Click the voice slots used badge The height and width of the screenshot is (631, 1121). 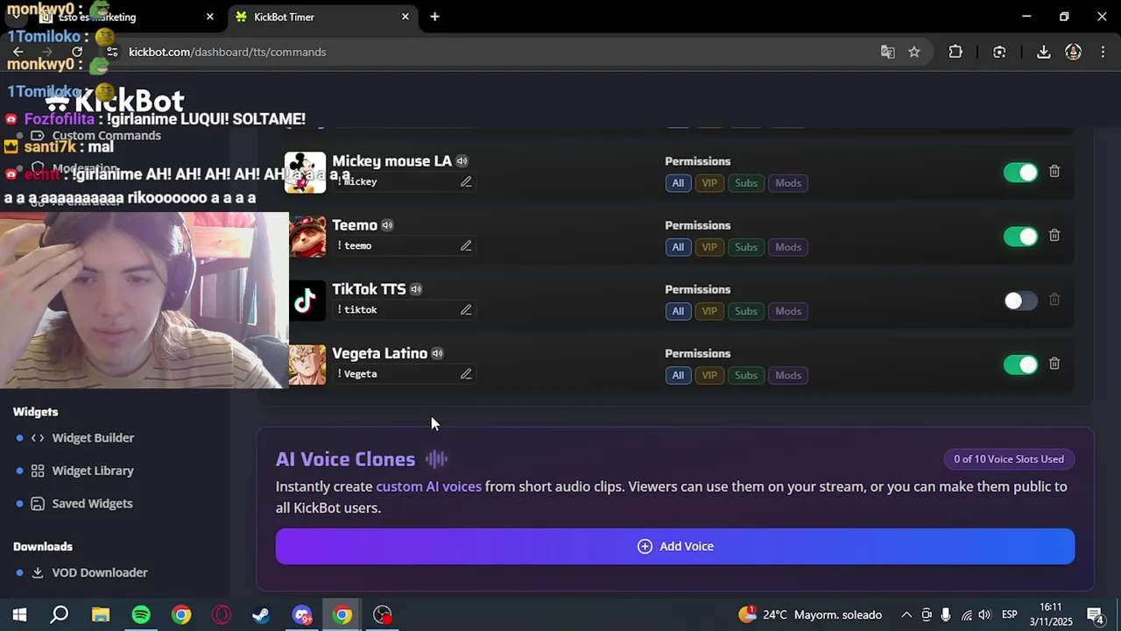tap(1009, 459)
